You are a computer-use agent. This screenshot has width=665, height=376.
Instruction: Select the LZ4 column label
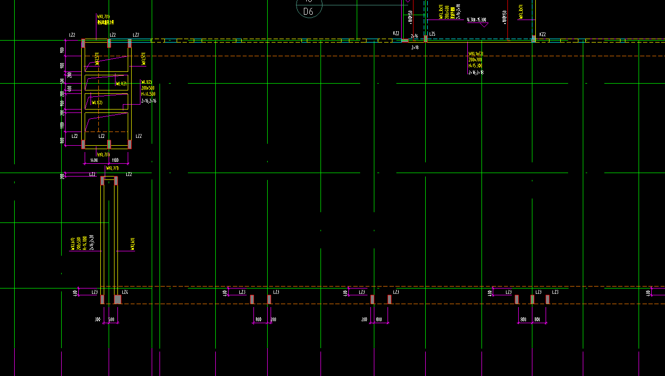click(x=125, y=292)
